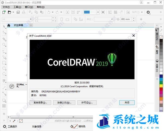164x131 pixels.
Task: Select the Rectangle tool
Action: (x=4, y=63)
